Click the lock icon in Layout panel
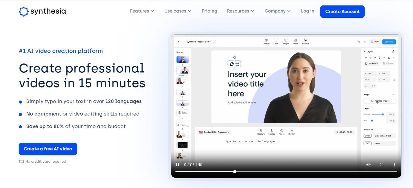This screenshot has width=413, height=188. [393, 51]
